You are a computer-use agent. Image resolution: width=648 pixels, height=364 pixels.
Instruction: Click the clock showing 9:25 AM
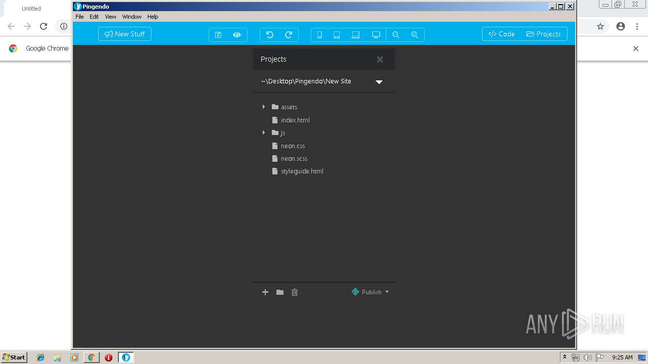[x=622, y=357]
